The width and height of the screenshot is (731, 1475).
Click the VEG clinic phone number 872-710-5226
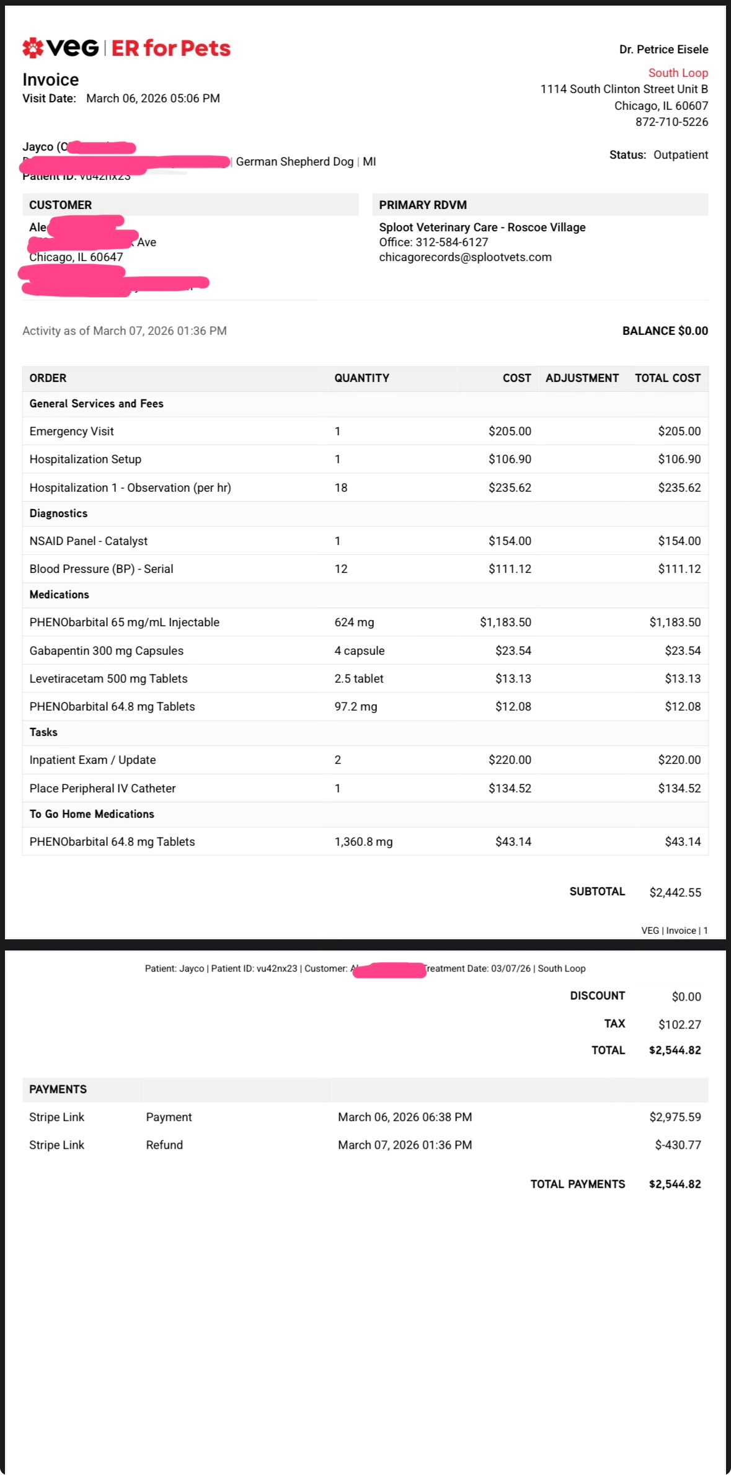click(671, 122)
